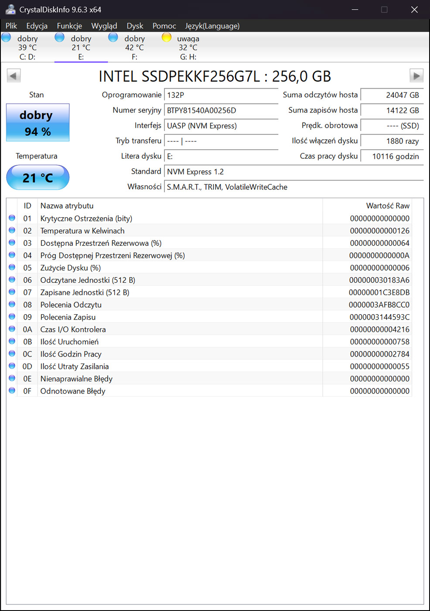Image resolution: width=430 pixels, height=611 pixels.
Task: Click status dot for Nienaprawialne Błędy row
Action: (x=12, y=378)
